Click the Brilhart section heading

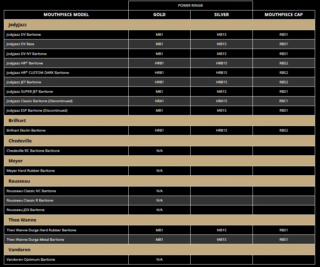(x=17, y=120)
